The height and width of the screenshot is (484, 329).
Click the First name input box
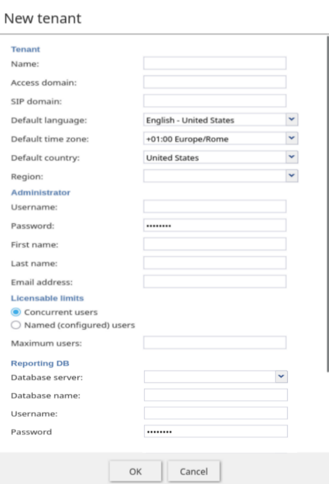[x=215, y=244]
